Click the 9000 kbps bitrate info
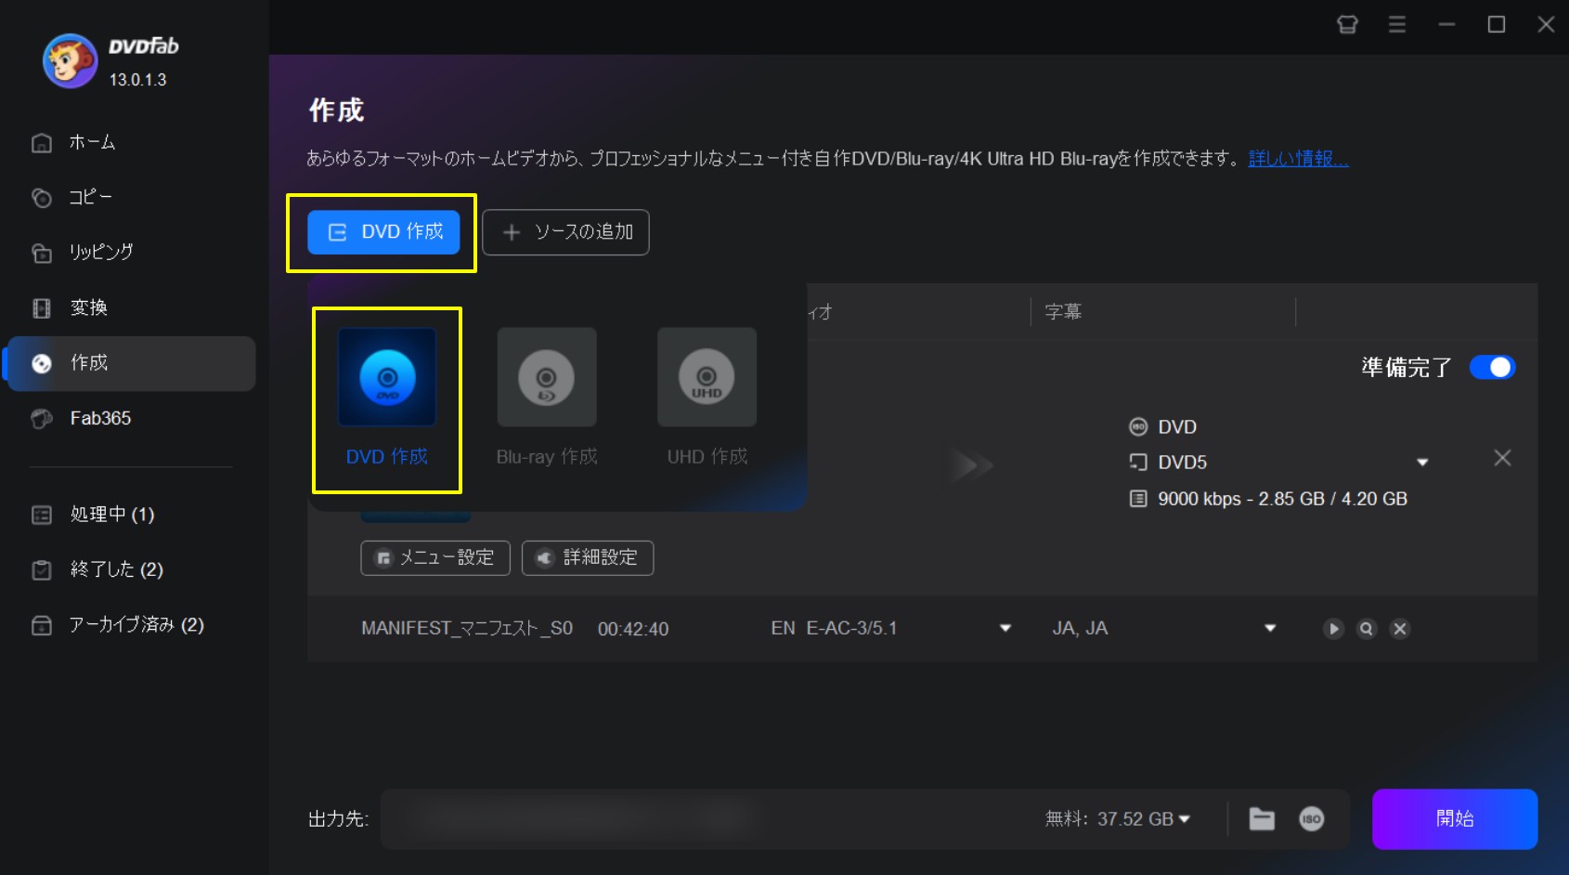The height and width of the screenshot is (875, 1569). (x=1282, y=499)
